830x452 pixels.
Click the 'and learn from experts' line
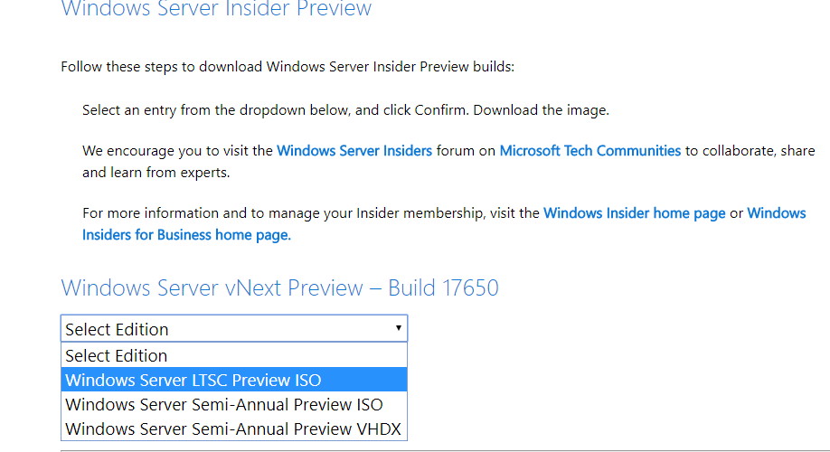[156, 173]
